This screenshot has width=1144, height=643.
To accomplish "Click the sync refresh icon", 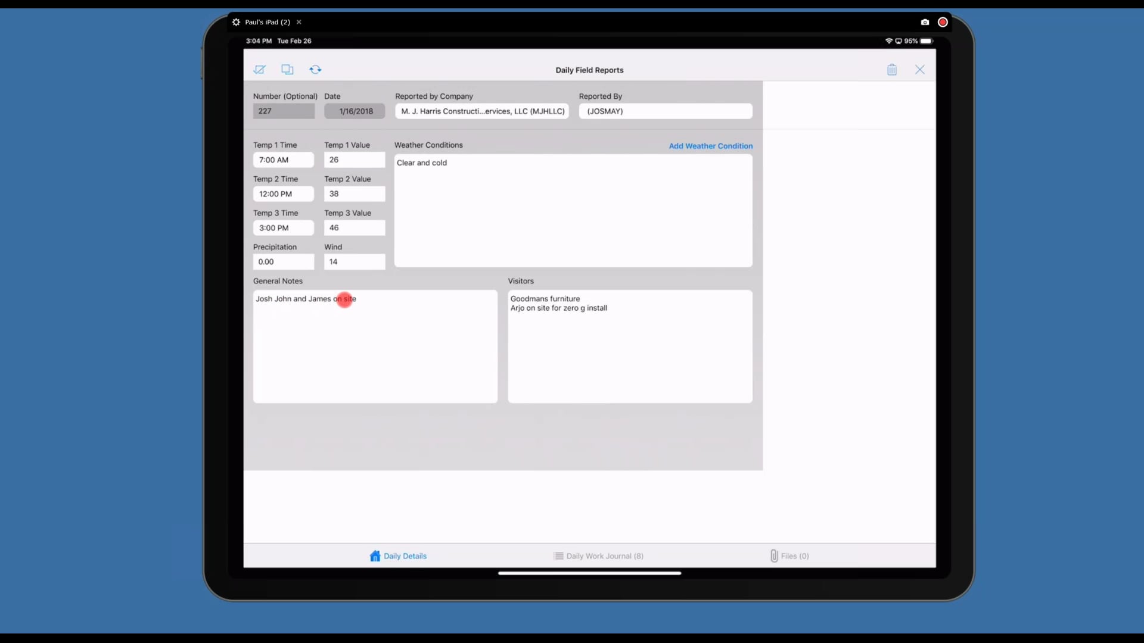I will pos(315,69).
